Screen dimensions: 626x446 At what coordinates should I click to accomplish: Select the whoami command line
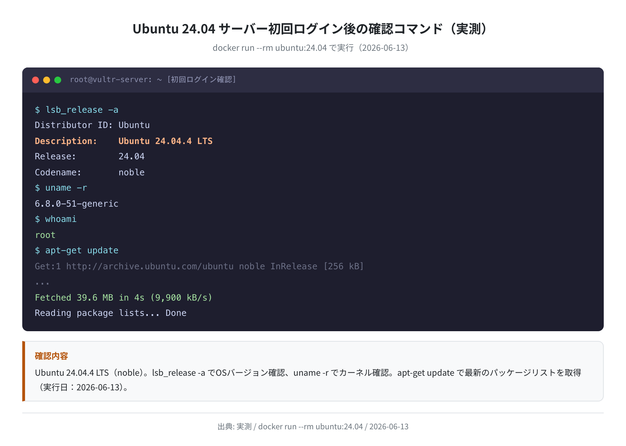[x=56, y=219]
